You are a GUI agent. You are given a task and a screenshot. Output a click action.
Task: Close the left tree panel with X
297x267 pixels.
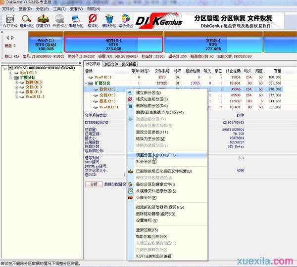click(80, 63)
